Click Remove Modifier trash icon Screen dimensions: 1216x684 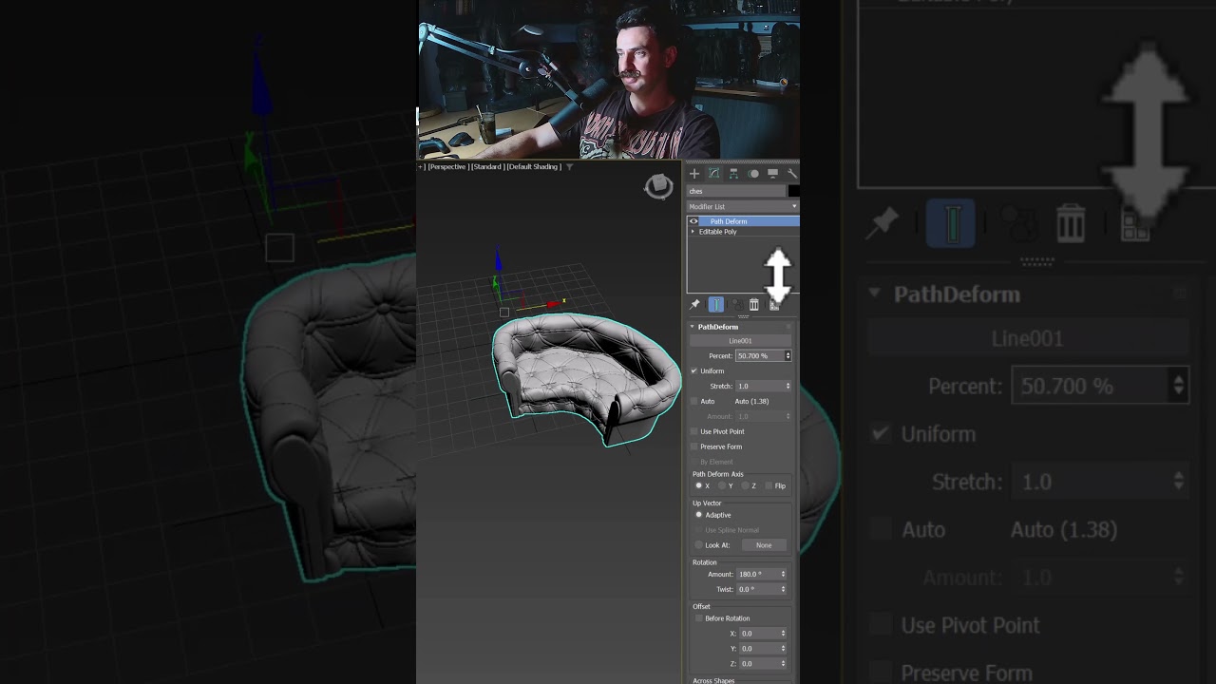click(x=754, y=304)
